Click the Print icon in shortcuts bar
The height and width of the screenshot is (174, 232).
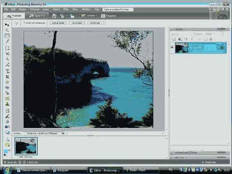click(x=54, y=16)
